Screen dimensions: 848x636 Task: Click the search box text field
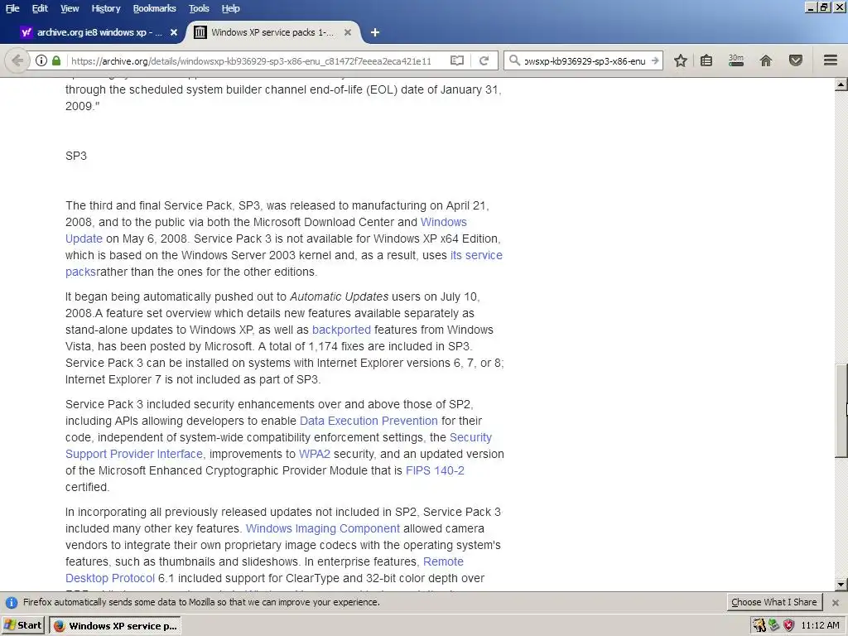(x=585, y=60)
